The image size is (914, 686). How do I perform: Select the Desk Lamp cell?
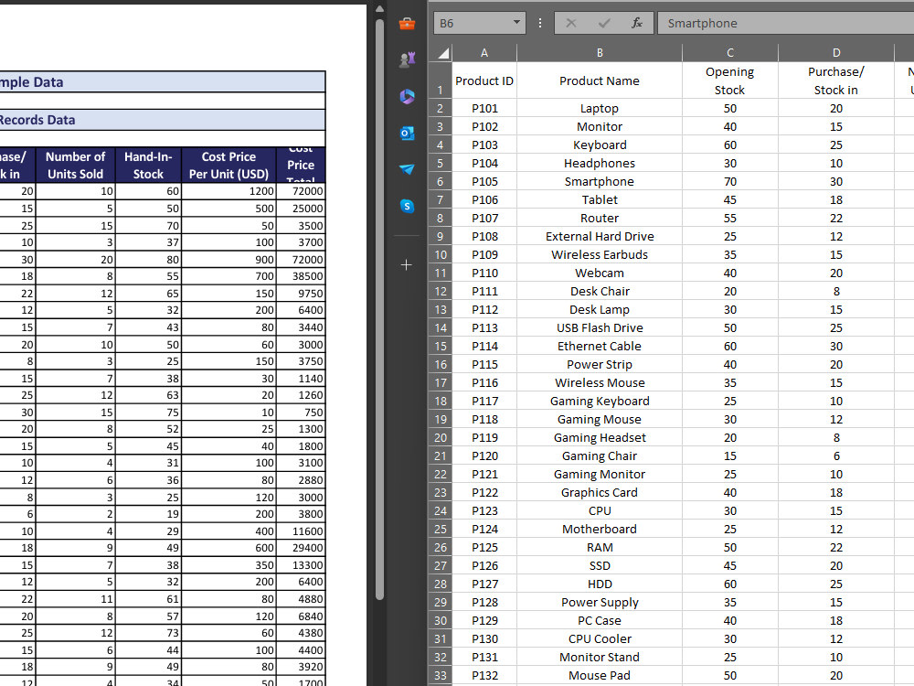pyautogui.click(x=600, y=309)
